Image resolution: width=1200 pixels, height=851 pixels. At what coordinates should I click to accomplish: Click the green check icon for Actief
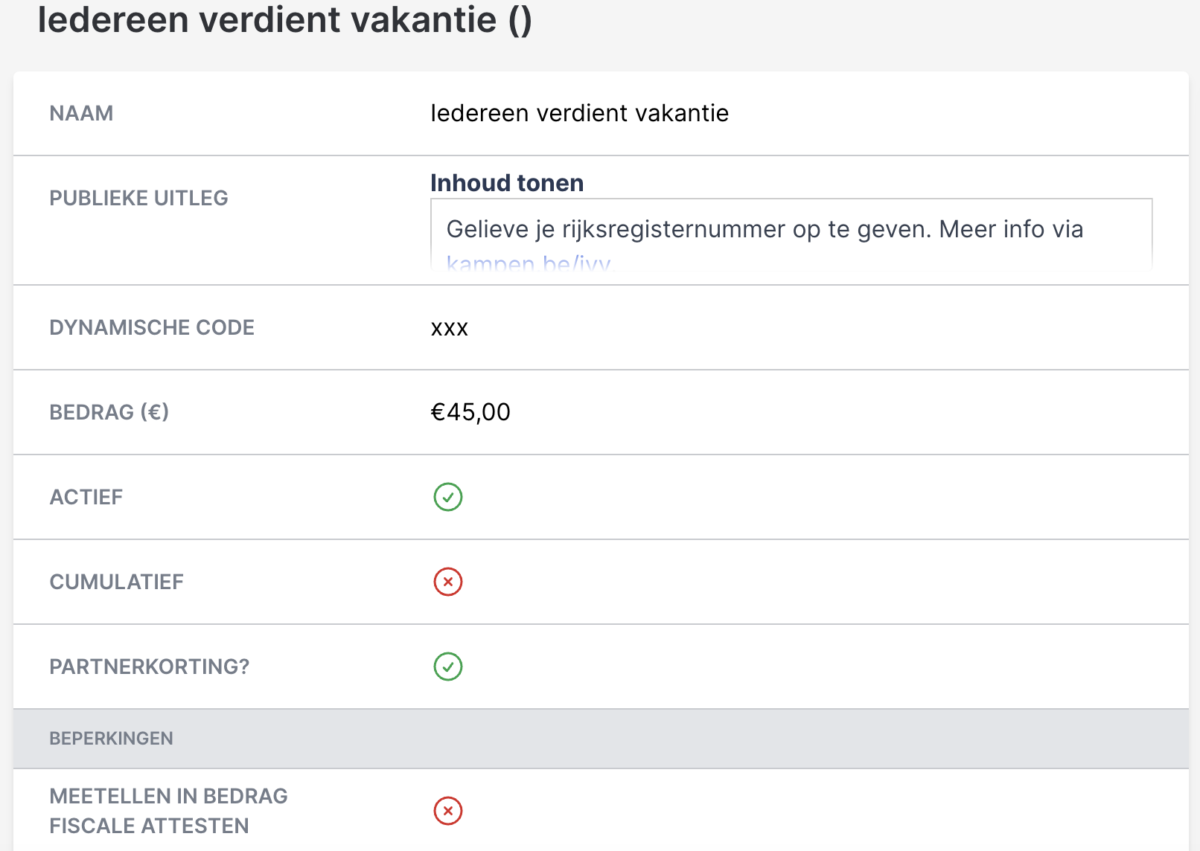[448, 497]
